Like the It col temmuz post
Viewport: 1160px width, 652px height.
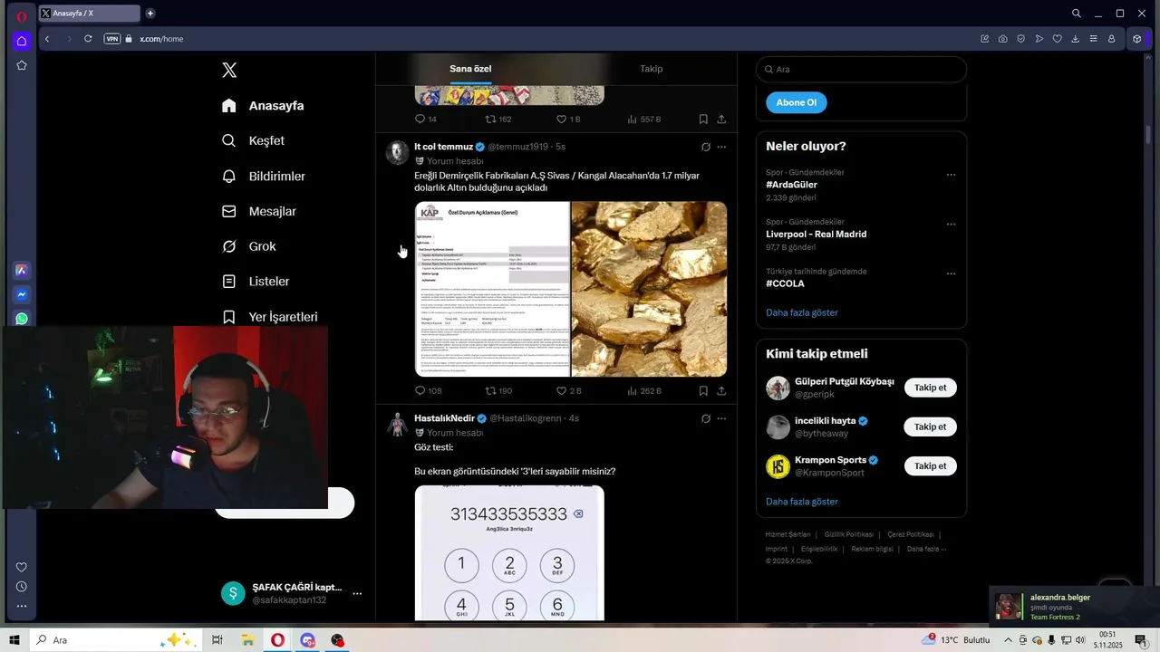click(x=568, y=391)
